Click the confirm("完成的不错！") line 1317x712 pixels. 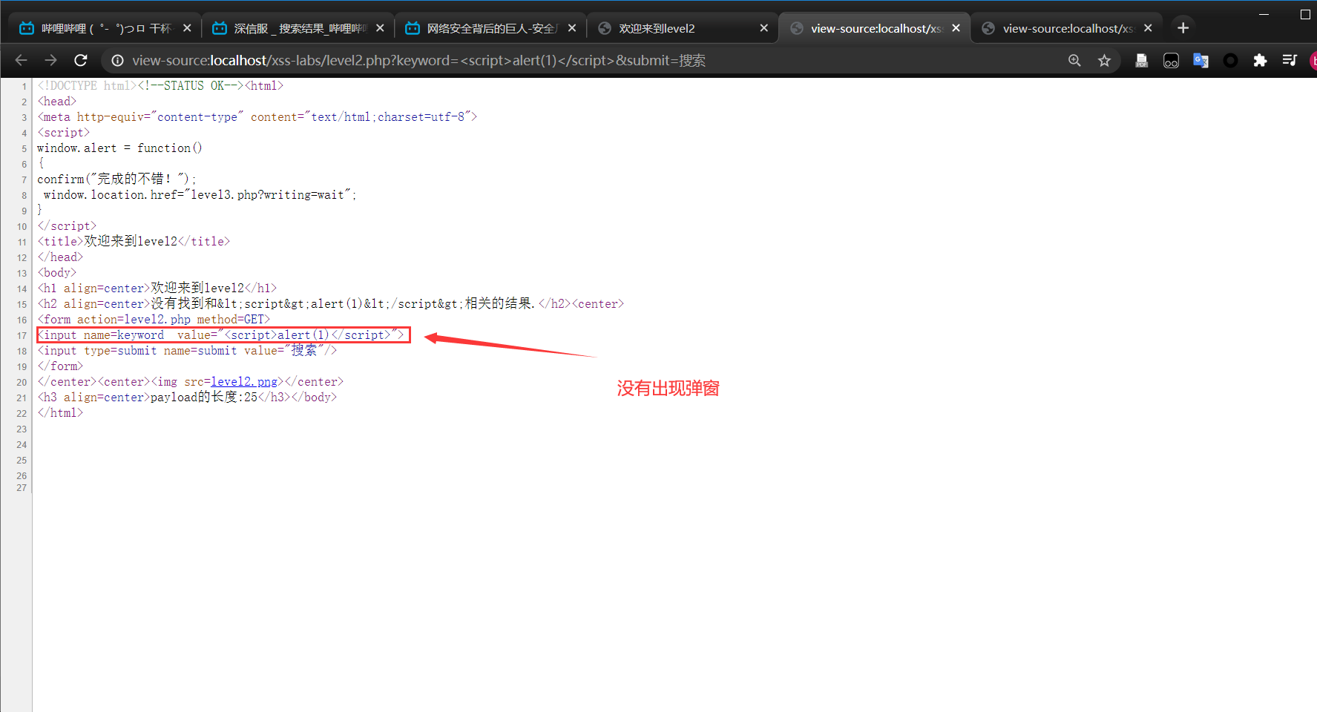click(x=116, y=179)
